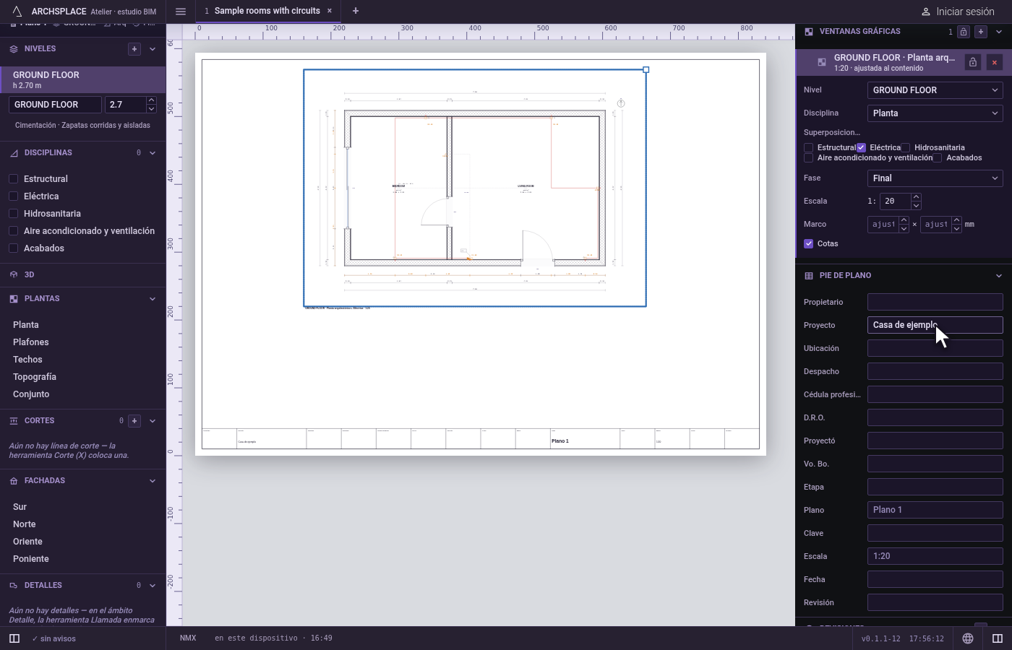Screen dimensions: 1012x650
Task: Click Iniciar sesión to sign in
Action: click(x=958, y=12)
